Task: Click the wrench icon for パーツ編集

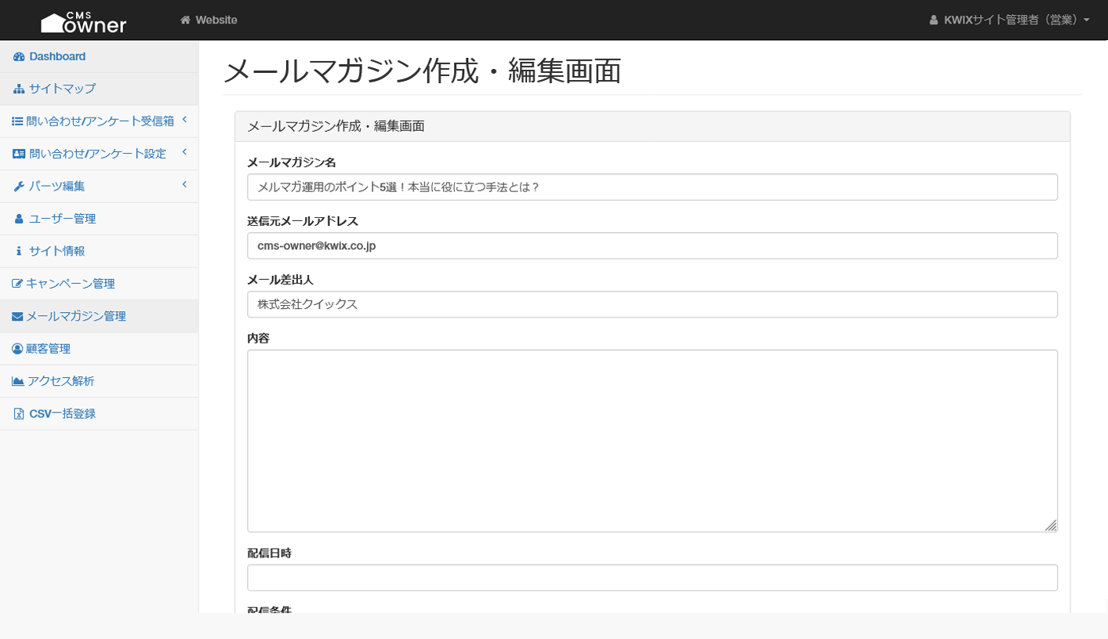Action: point(19,186)
